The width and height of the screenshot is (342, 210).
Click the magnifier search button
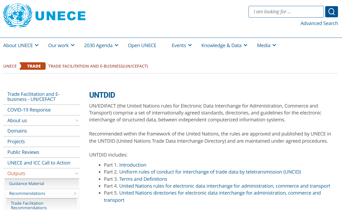(x=332, y=12)
